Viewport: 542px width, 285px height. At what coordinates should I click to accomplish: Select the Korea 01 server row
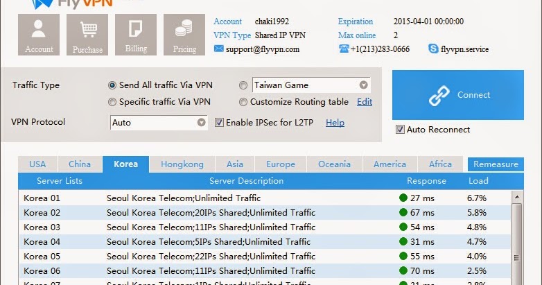(265, 198)
